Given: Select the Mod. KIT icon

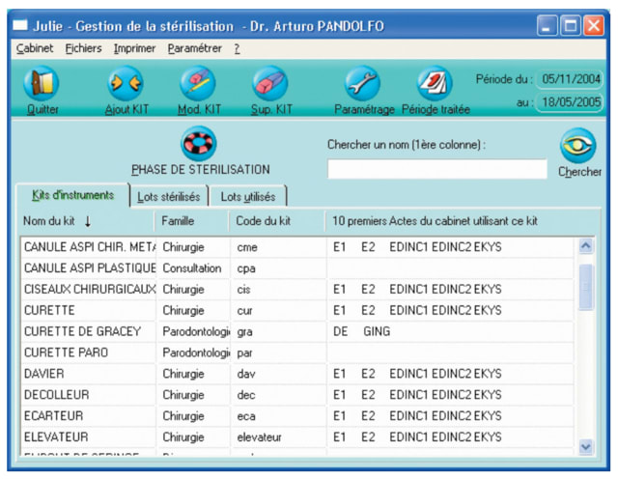Looking at the screenshot, I should (197, 84).
